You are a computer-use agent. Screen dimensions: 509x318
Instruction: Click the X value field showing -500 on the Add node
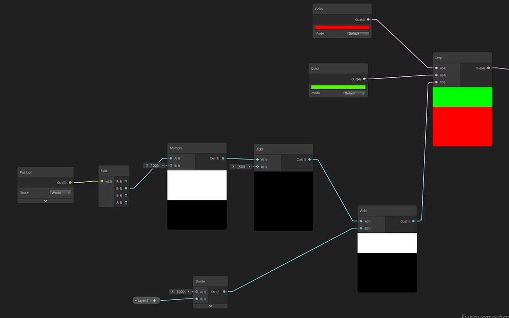241,166
